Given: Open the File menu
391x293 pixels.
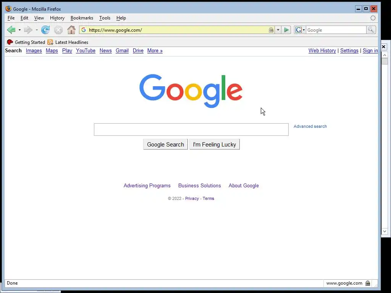Looking at the screenshot, I should (11, 18).
